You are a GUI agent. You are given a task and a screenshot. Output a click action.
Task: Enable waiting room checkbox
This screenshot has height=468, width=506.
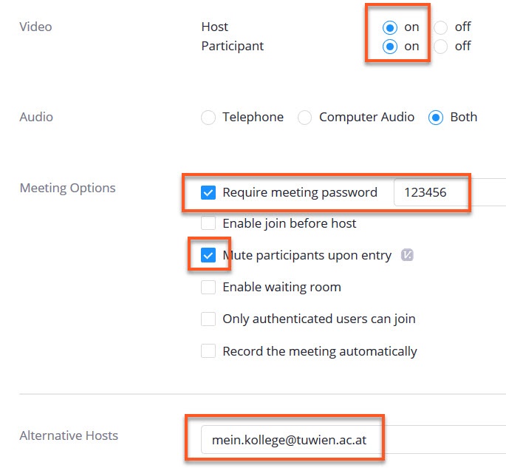pos(208,287)
